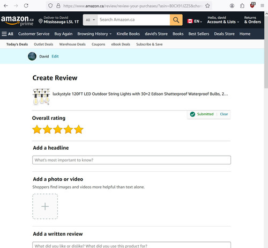Click the browser forward arrow
Viewport: 268px width, 248px height.
[x=16, y=6]
